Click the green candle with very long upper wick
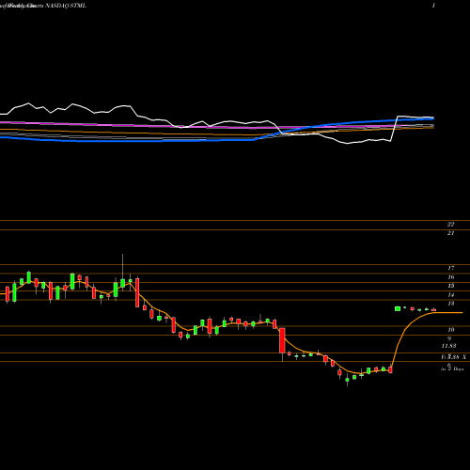This screenshot has width=470, height=470. coord(122,283)
